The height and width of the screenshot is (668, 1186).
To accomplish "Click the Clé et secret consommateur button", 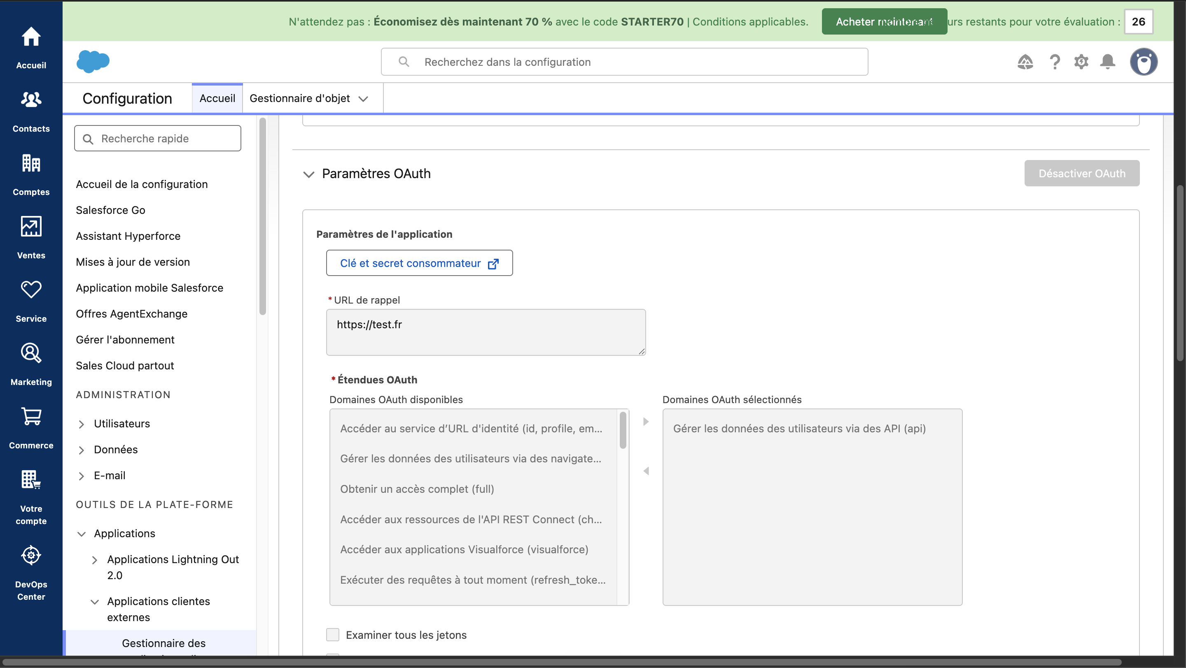I will point(419,263).
